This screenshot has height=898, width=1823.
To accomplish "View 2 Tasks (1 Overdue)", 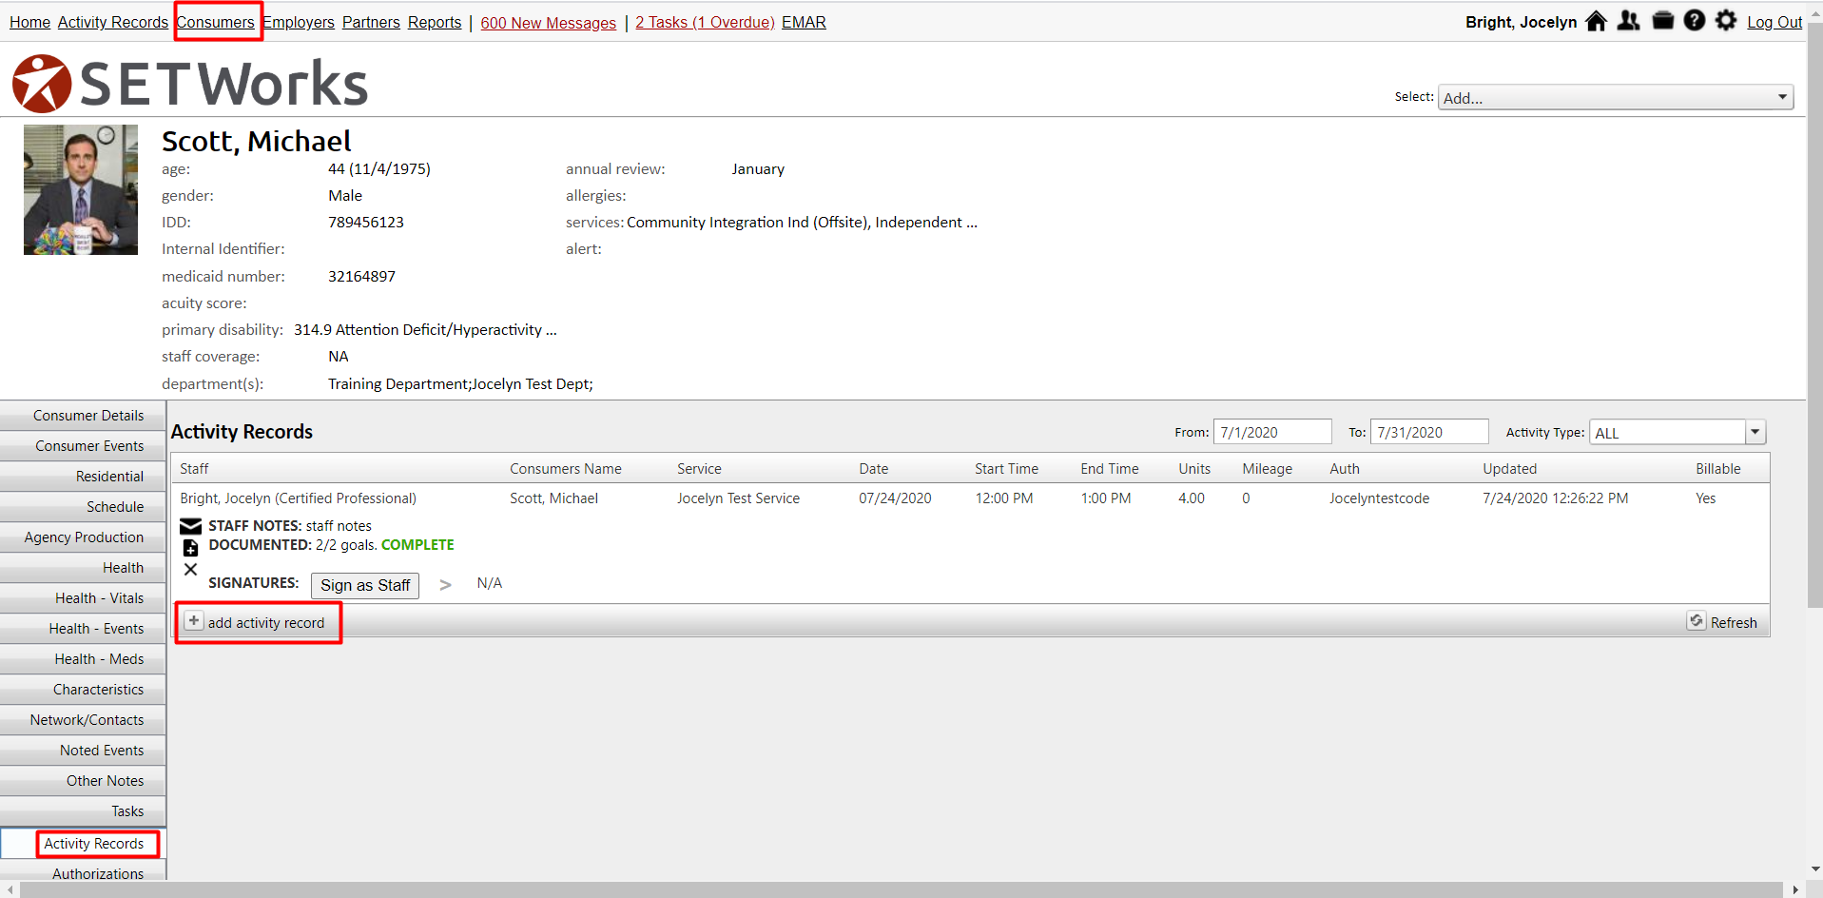I will [x=705, y=22].
